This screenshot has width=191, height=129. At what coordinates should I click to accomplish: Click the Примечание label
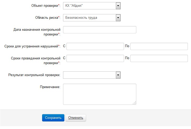tap(50, 87)
